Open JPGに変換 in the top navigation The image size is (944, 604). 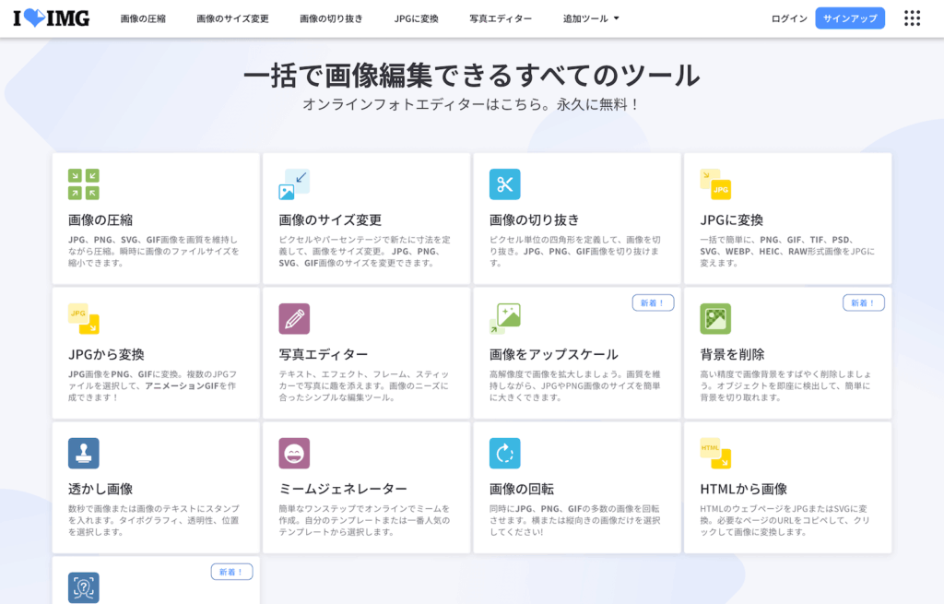click(416, 18)
